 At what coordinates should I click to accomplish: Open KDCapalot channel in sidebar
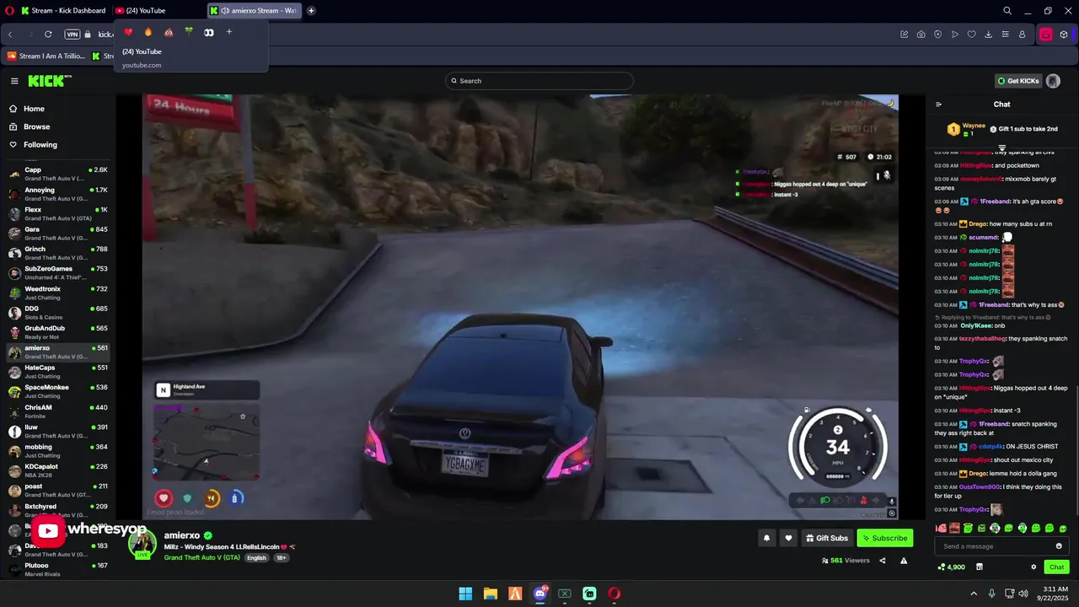(x=58, y=470)
